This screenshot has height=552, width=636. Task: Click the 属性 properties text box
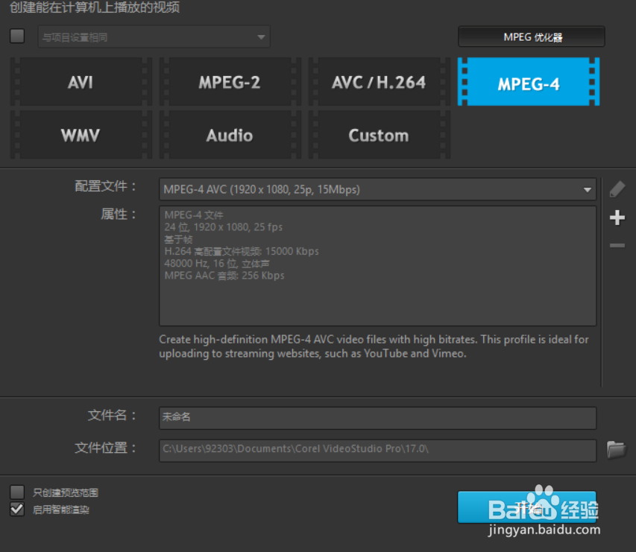click(377, 266)
